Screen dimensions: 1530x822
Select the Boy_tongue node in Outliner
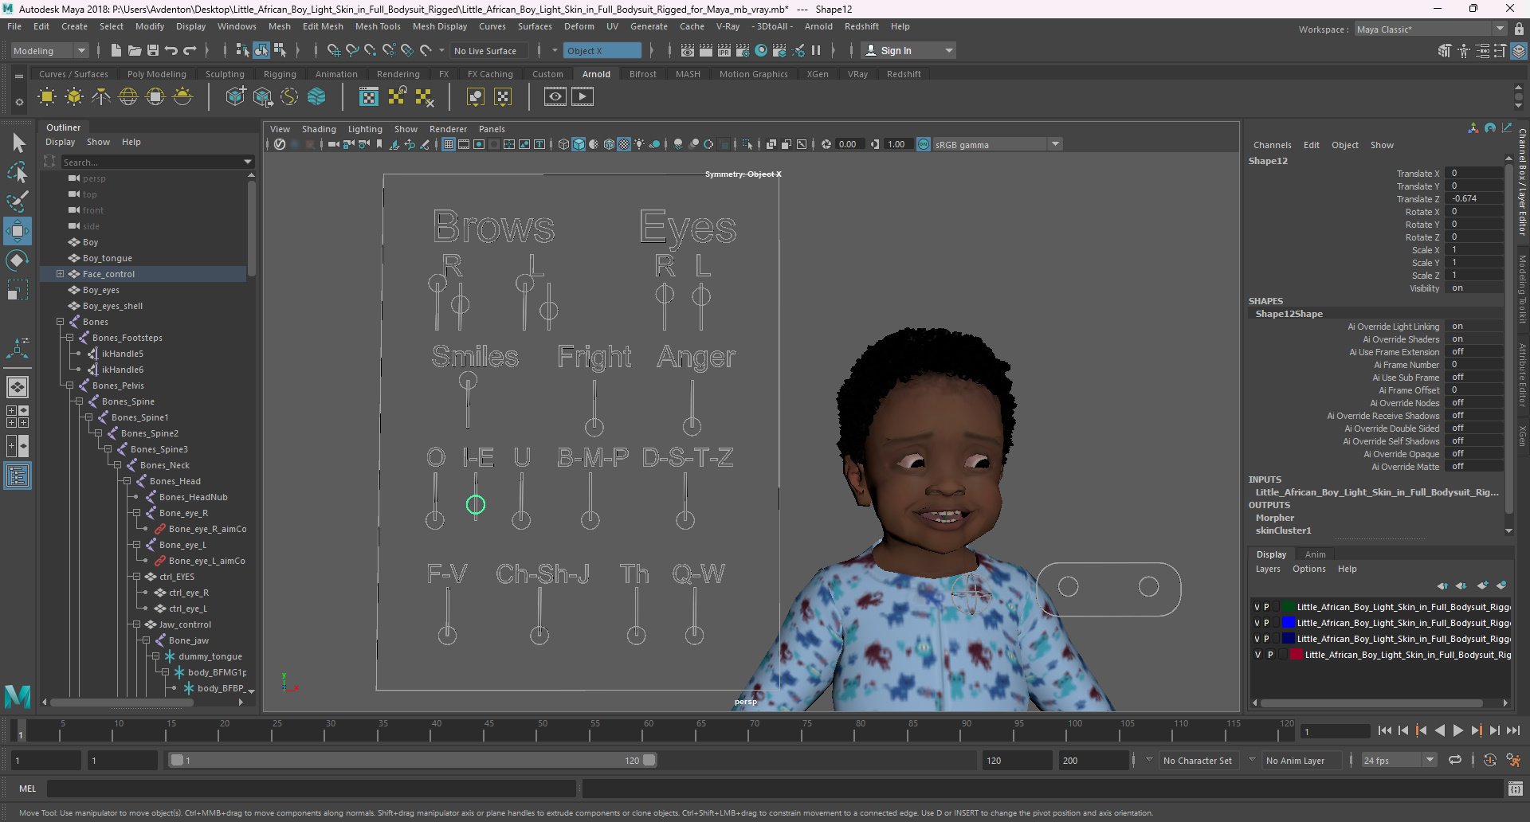pos(107,258)
